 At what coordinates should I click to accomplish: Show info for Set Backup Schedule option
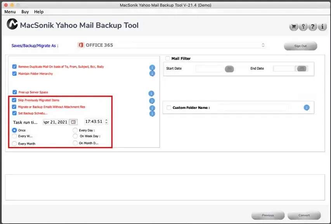tap(152, 114)
